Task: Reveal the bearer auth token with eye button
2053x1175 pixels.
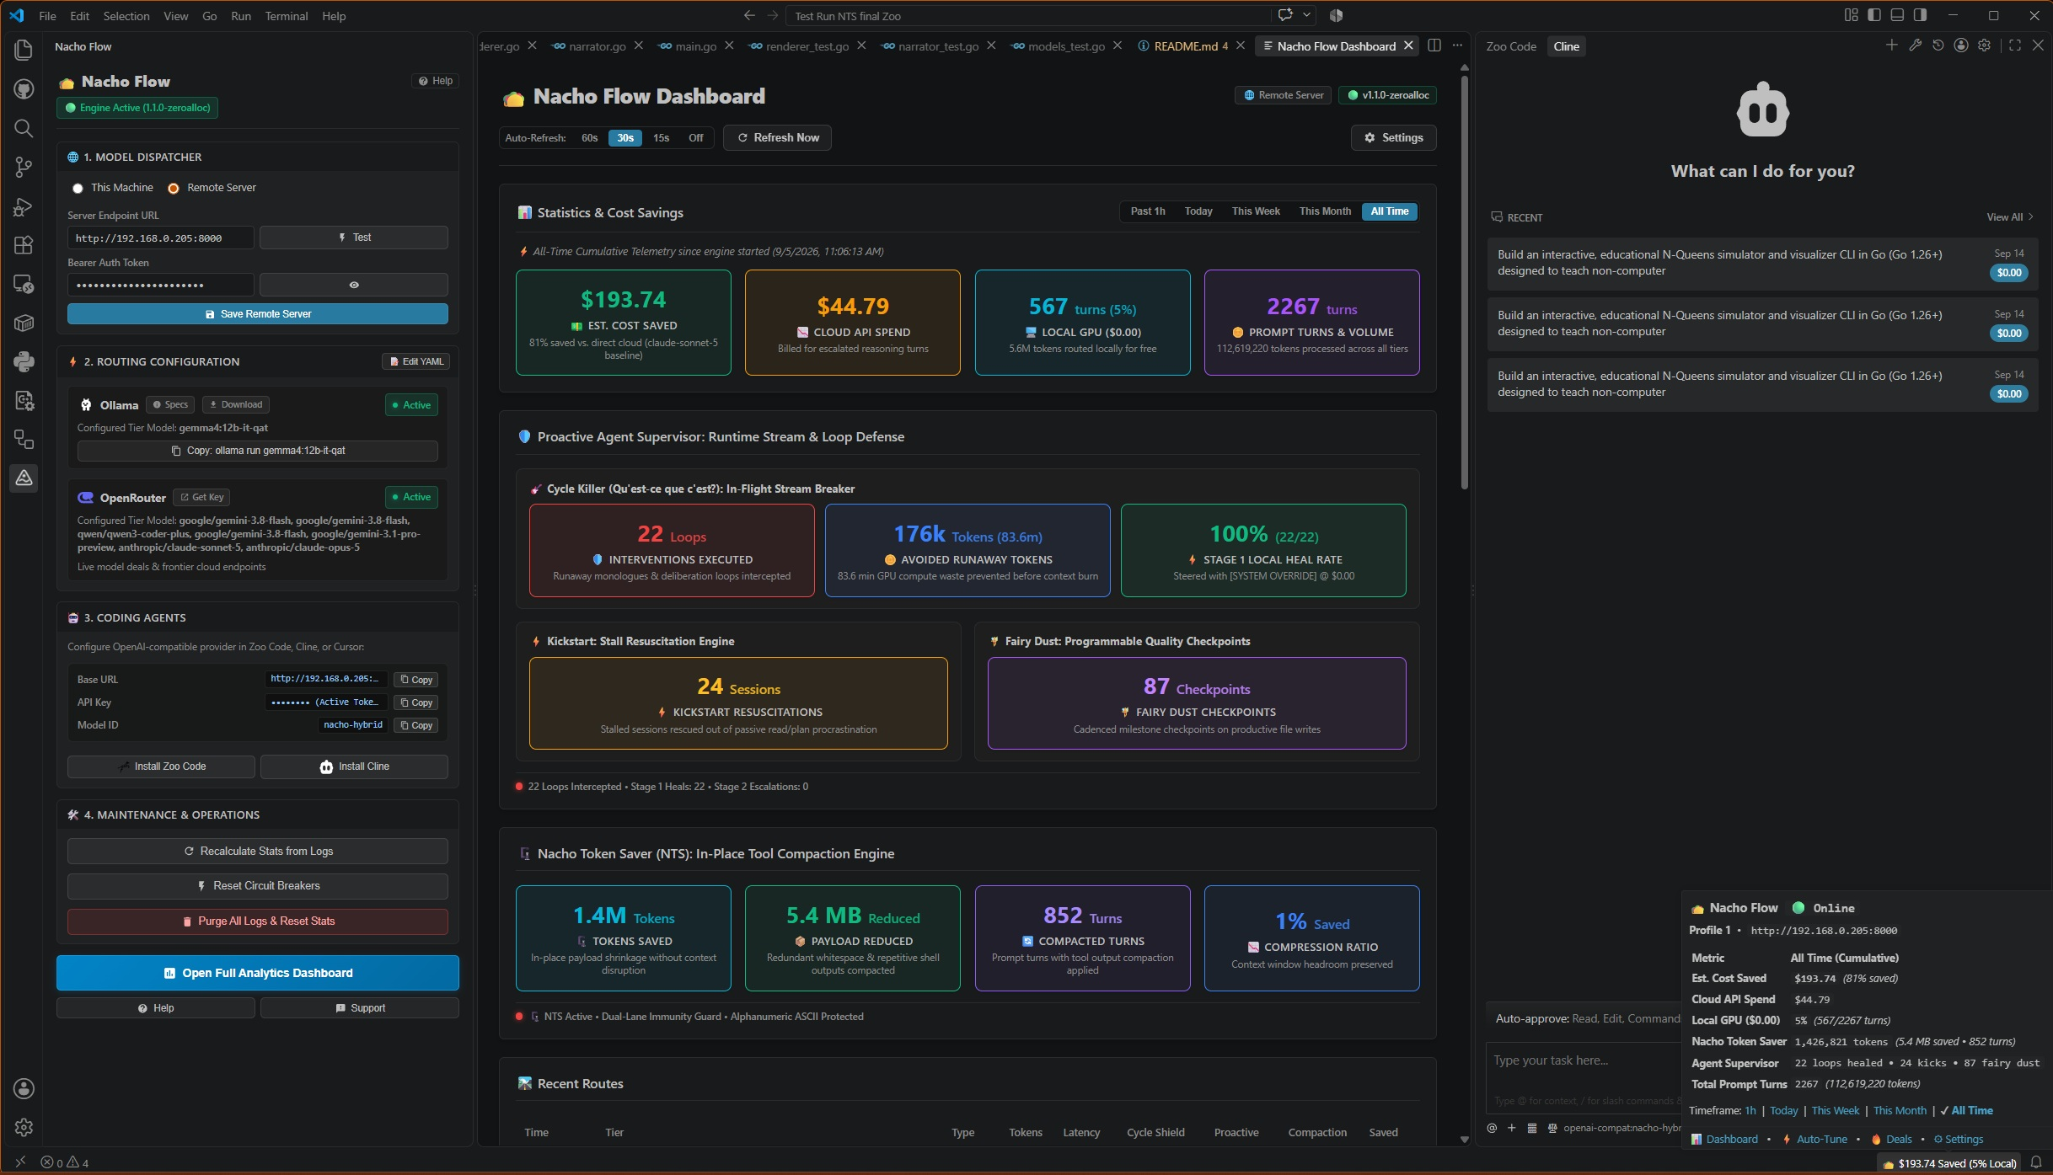Action: tap(353, 285)
